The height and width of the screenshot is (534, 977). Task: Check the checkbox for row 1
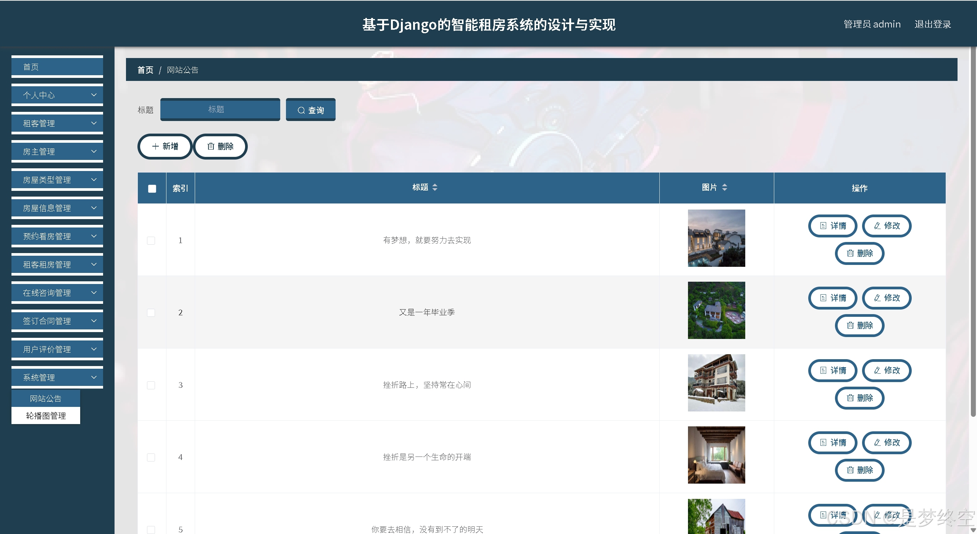point(151,240)
